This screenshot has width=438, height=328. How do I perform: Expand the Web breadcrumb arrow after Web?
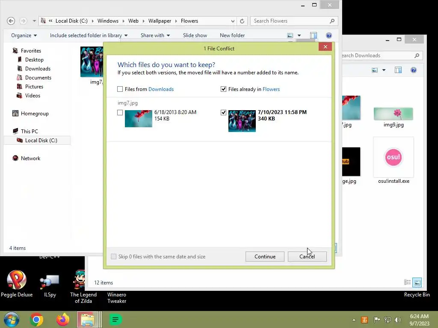[143, 21]
